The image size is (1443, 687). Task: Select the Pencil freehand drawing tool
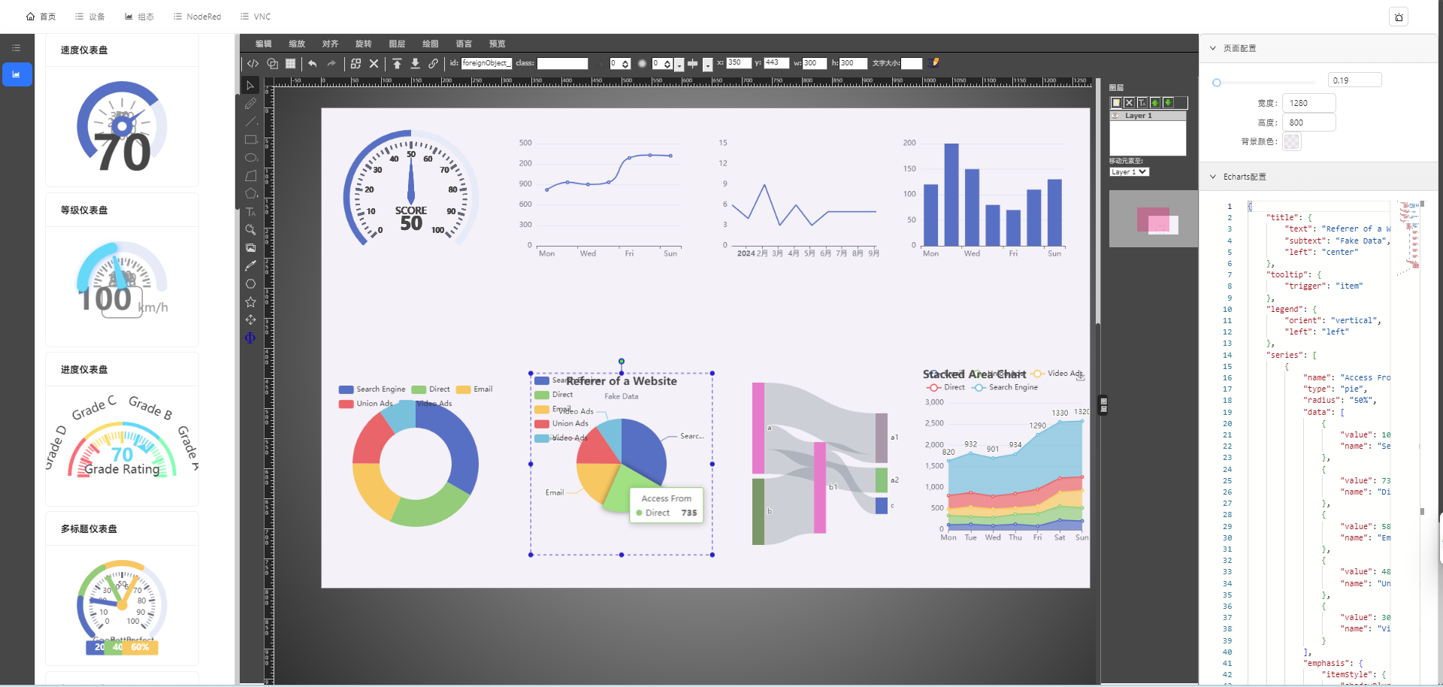click(x=250, y=104)
